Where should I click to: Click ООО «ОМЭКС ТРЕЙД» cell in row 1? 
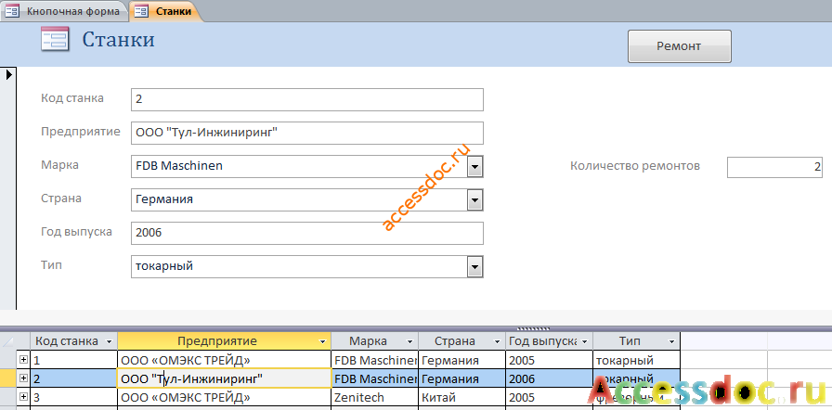pos(224,361)
